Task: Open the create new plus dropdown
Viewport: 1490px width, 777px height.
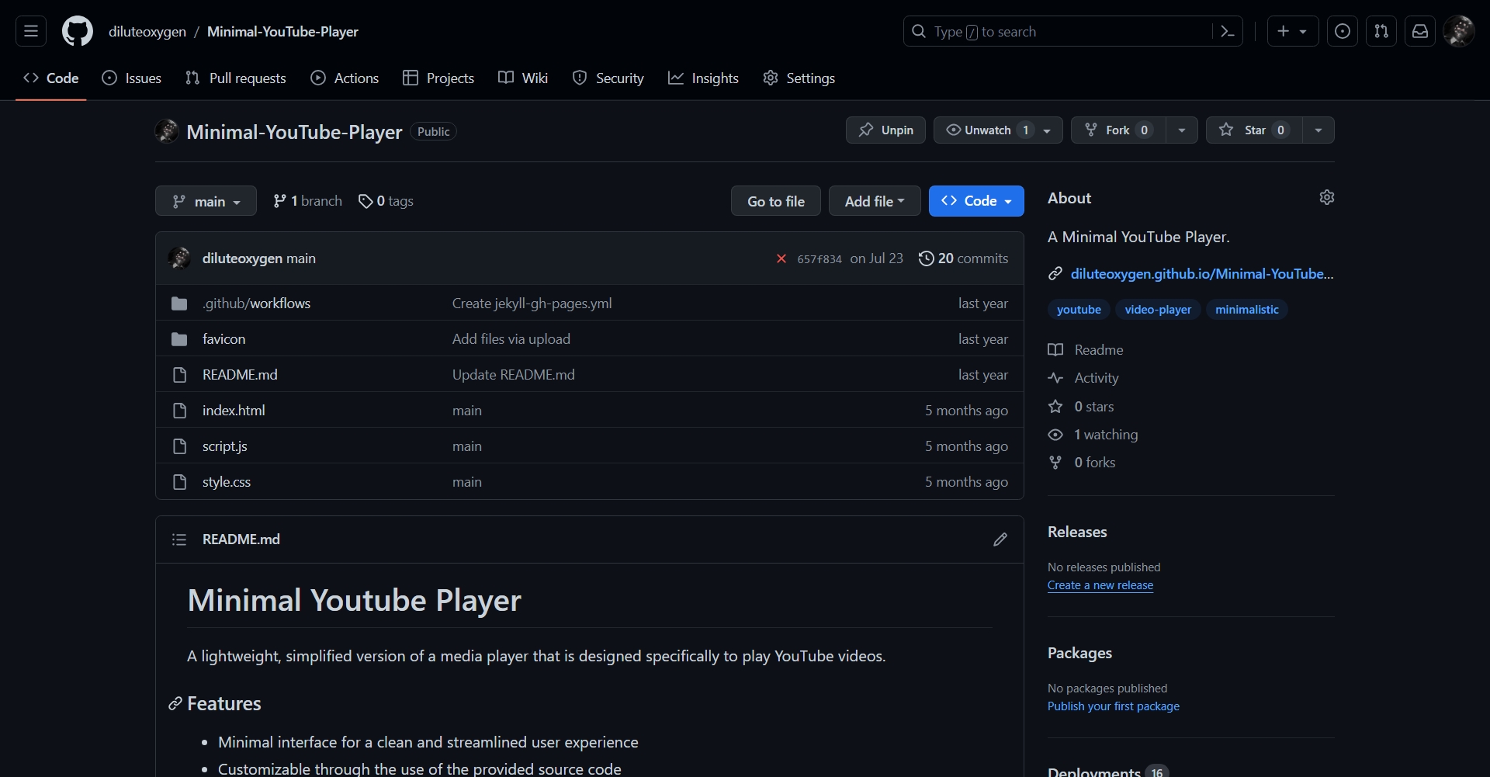Action: 1293,31
